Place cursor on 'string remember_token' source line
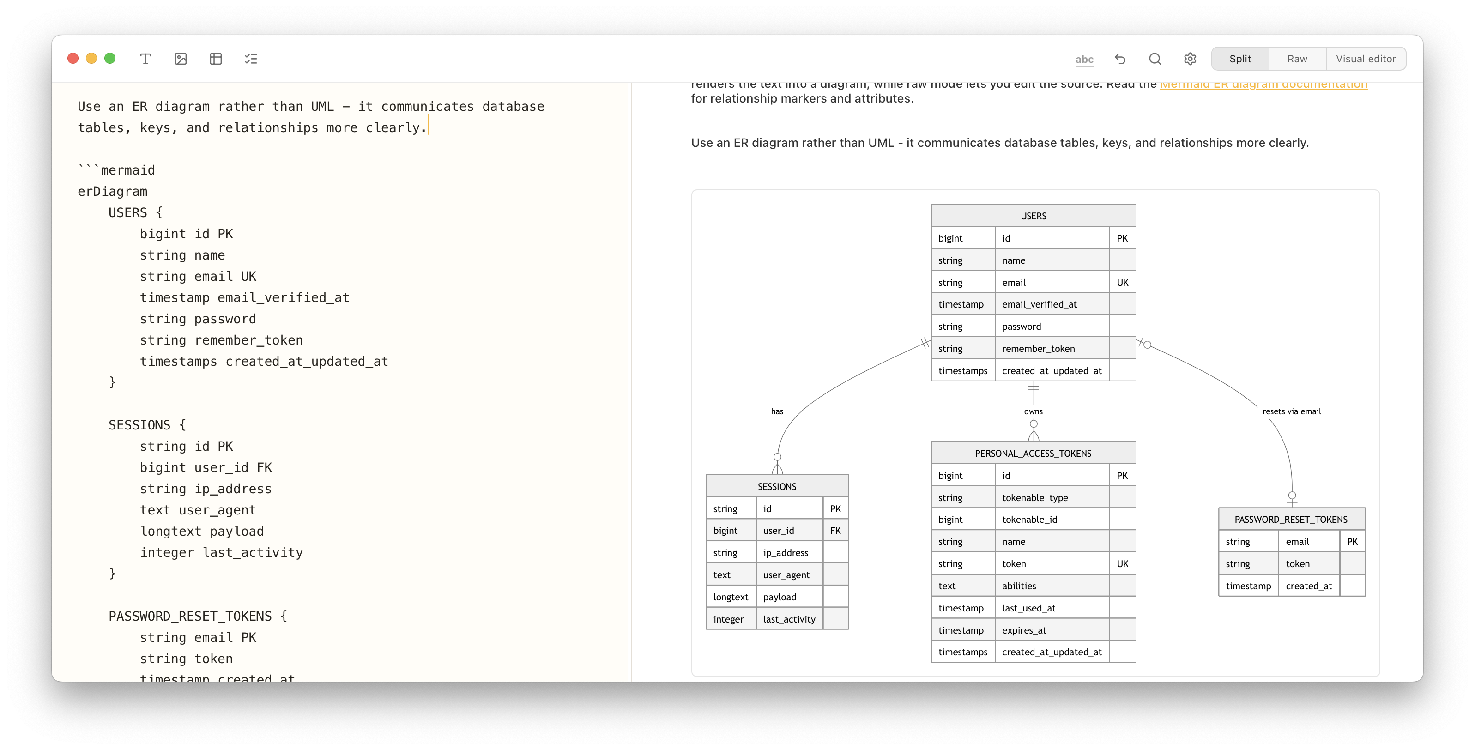 point(221,340)
